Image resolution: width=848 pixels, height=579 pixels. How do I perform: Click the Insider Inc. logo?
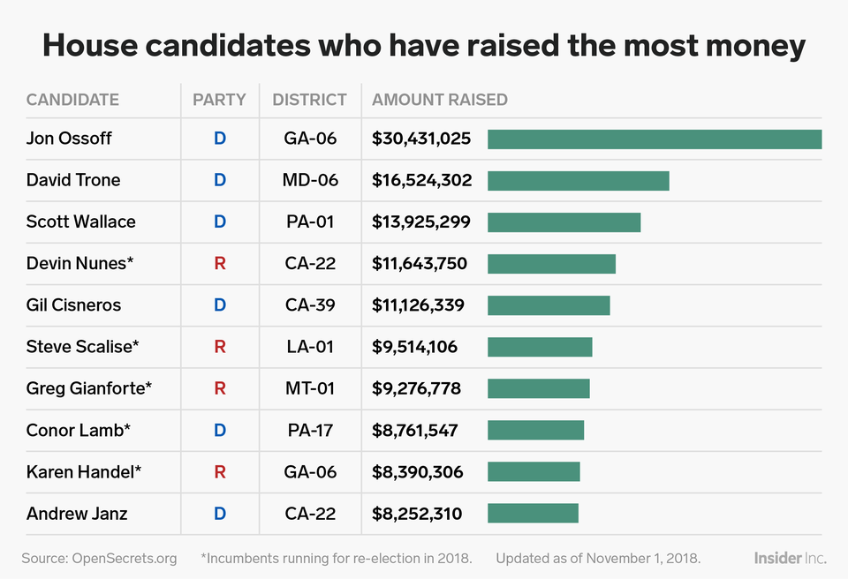pos(790,558)
